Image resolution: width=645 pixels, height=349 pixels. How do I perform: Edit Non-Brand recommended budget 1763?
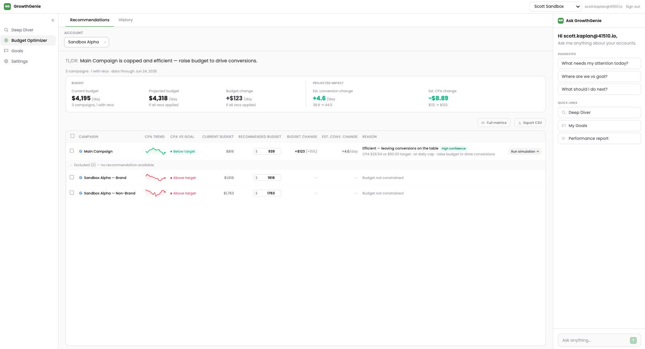267,193
